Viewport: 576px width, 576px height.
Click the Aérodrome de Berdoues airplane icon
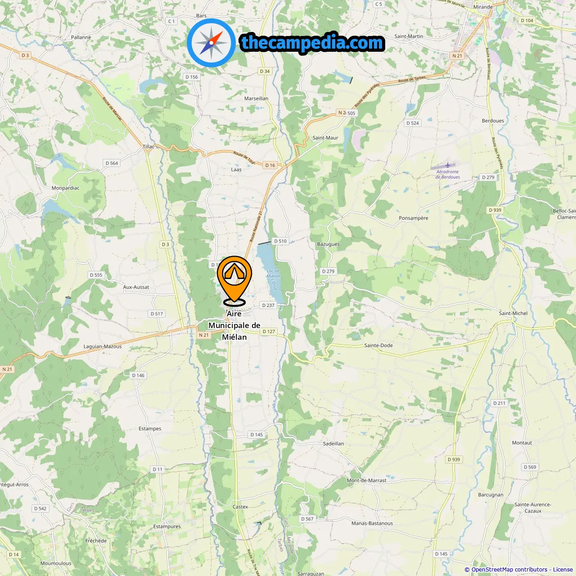click(448, 165)
